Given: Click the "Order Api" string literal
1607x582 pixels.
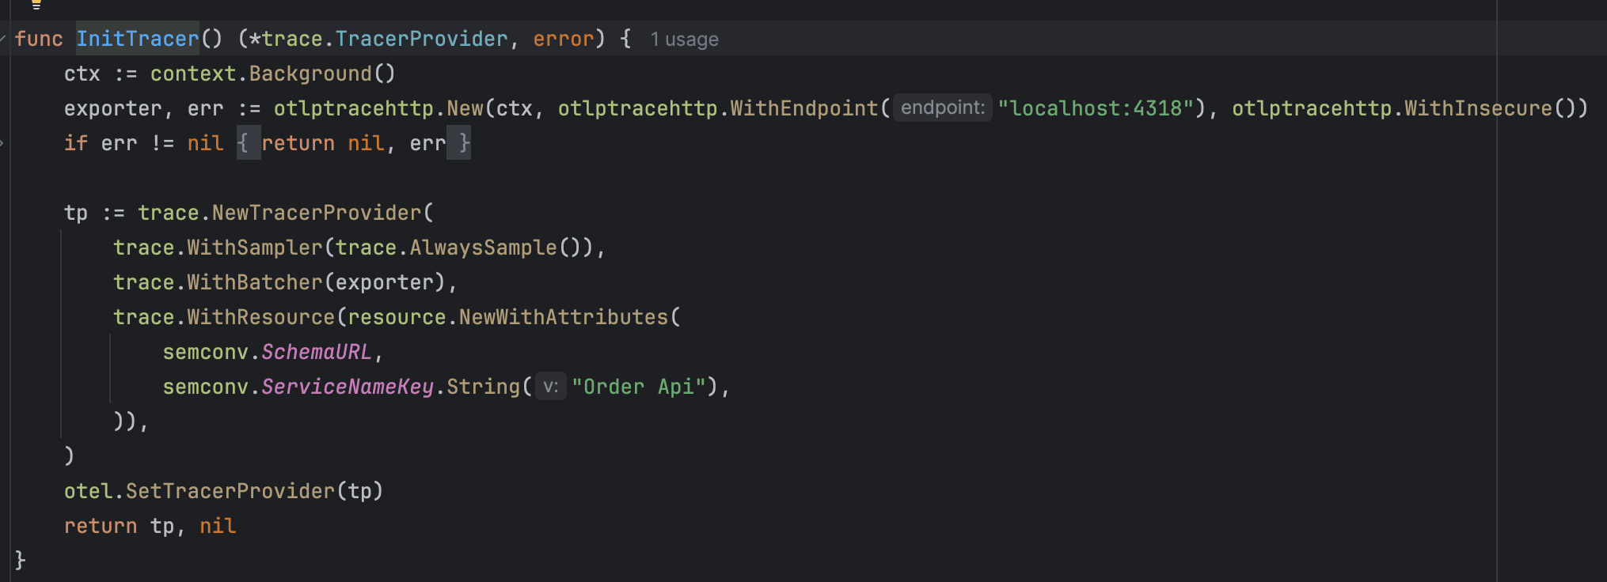Looking at the screenshot, I should point(638,387).
